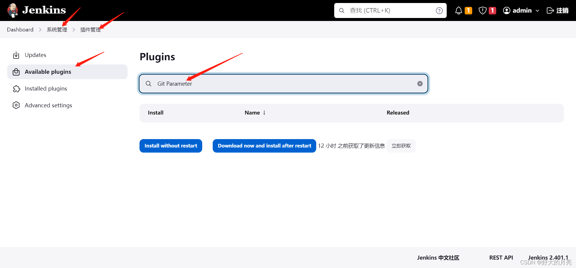The width and height of the screenshot is (576, 268).
Task: Click the Available plugins bag icon
Action: click(16, 72)
